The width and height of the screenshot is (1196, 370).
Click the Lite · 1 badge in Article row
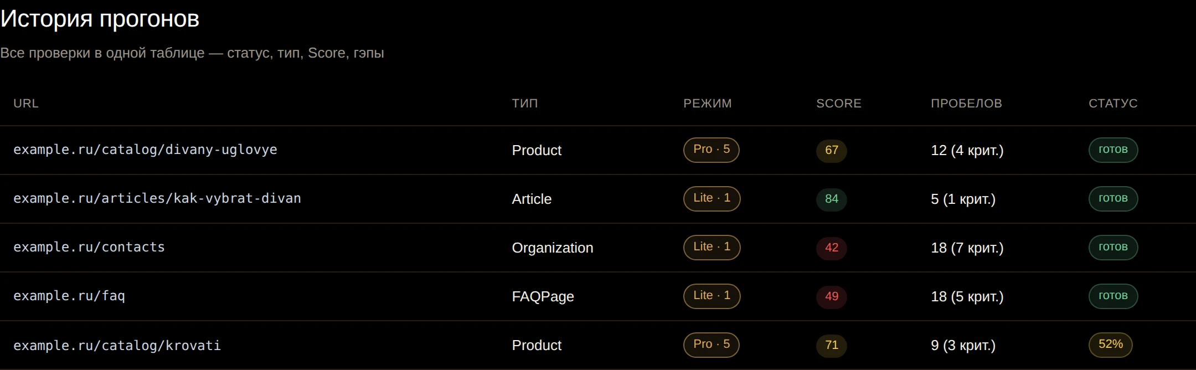712,198
